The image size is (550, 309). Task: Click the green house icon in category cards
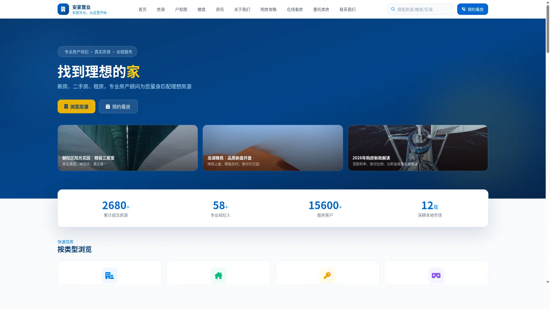click(218, 275)
